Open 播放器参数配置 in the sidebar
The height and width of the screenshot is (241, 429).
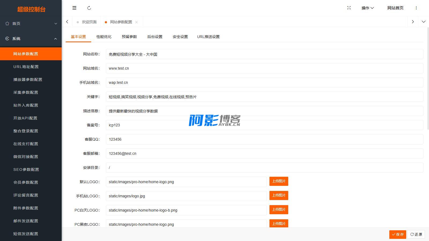tap(28, 80)
